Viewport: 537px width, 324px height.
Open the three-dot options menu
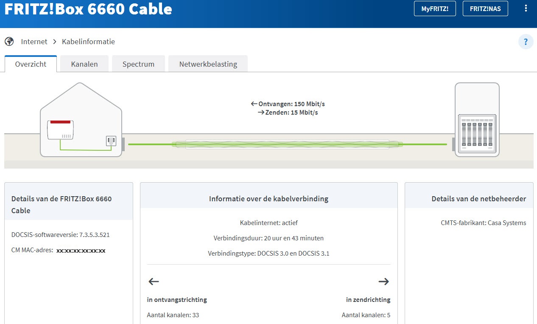click(526, 8)
